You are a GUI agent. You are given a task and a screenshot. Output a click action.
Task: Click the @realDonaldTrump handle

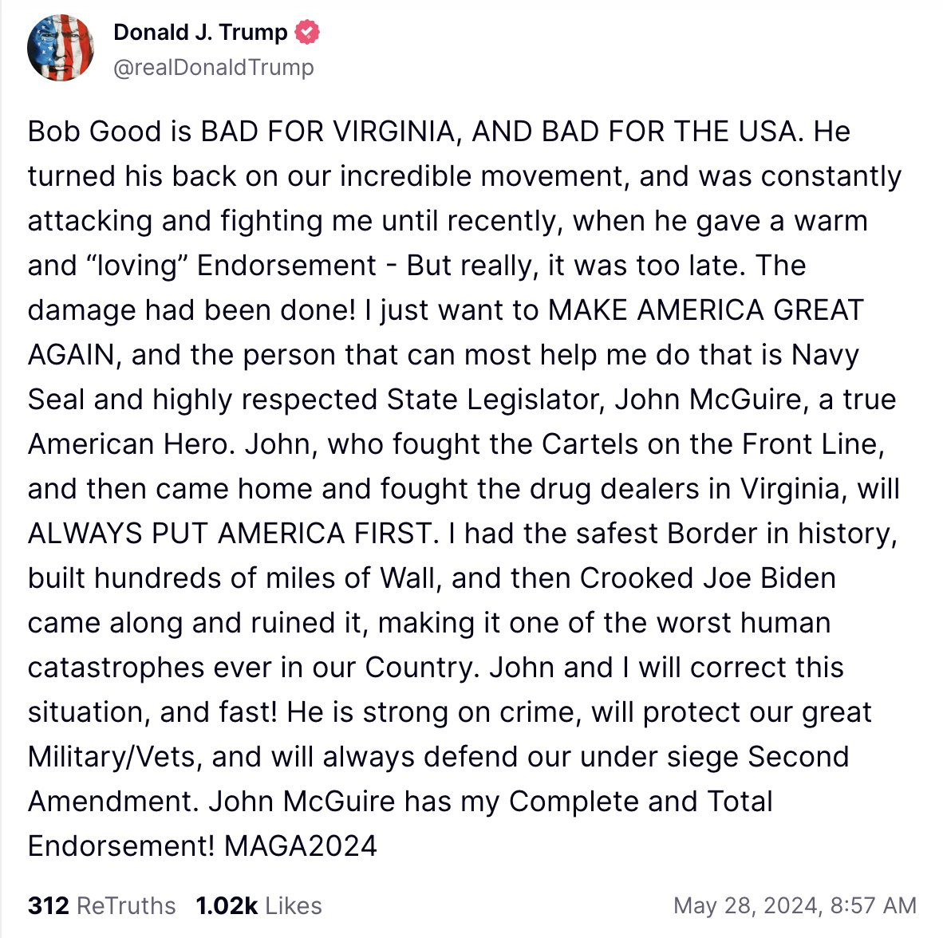pyautogui.click(x=214, y=68)
